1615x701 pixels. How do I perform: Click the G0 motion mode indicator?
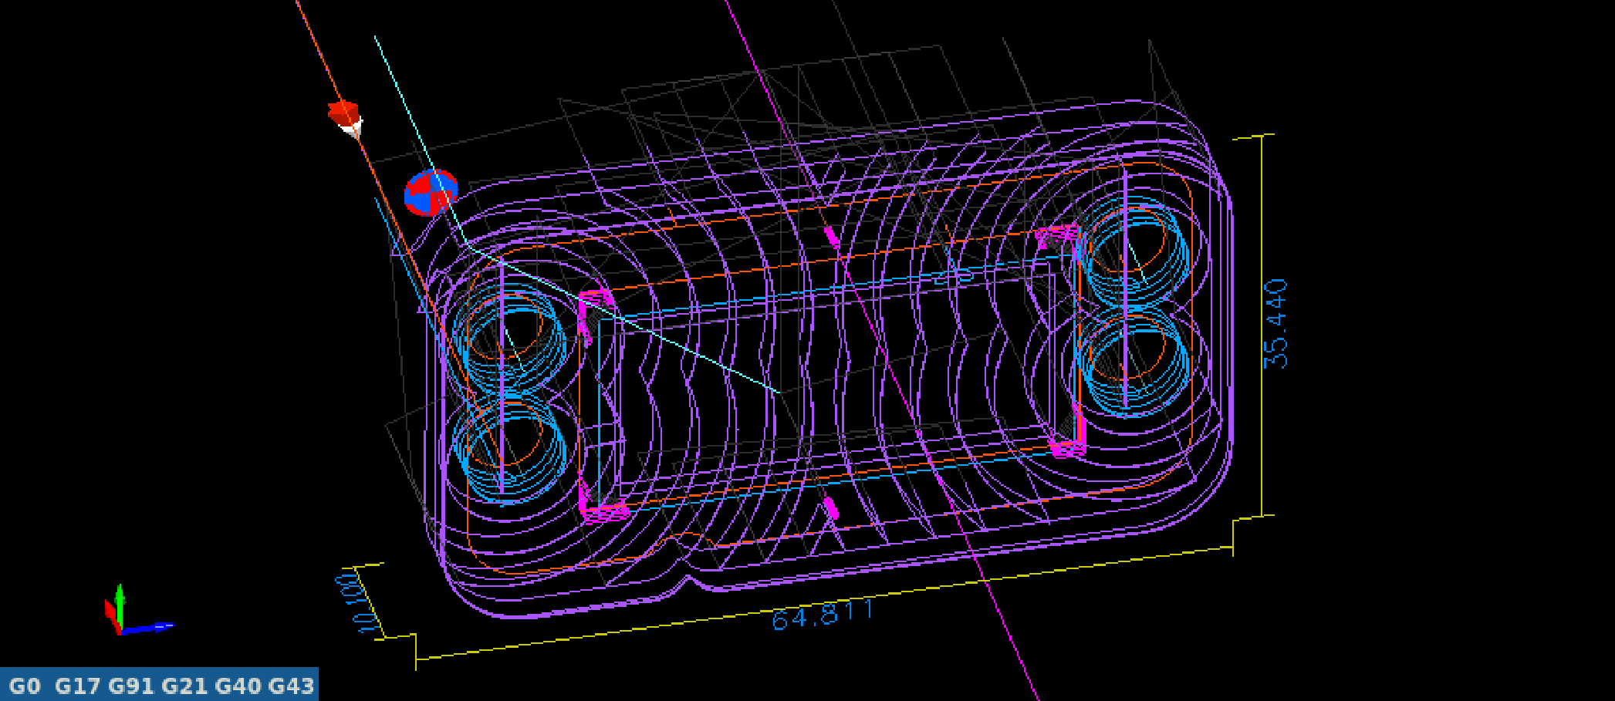point(24,686)
